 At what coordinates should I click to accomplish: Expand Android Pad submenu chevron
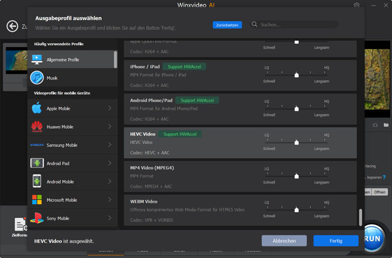pyautogui.click(x=110, y=163)
